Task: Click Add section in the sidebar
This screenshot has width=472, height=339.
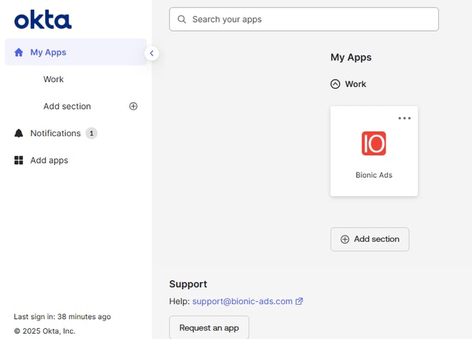Action: click(x=67, y=106)
